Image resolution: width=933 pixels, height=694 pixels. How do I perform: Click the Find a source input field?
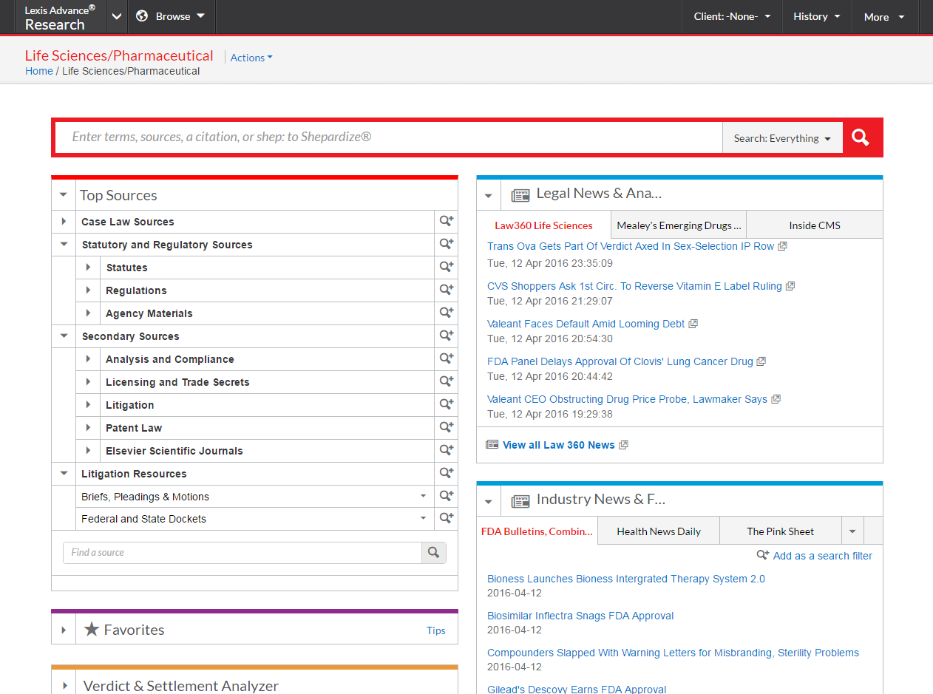pos(242,552)
